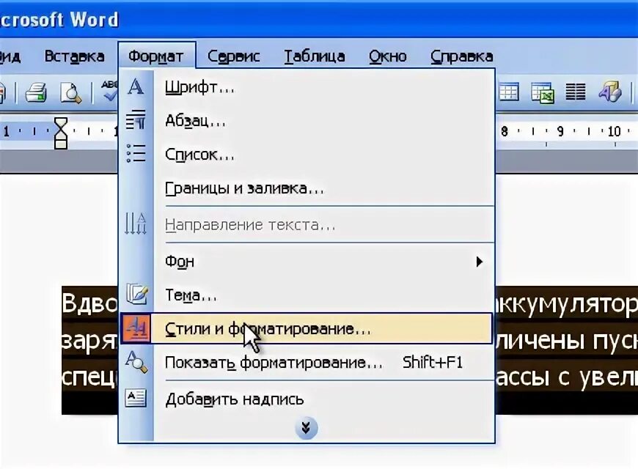The height and width of the screenshot is (469, 638).
Task: Click the spelling check ABC icon
Action: point(109,90)
